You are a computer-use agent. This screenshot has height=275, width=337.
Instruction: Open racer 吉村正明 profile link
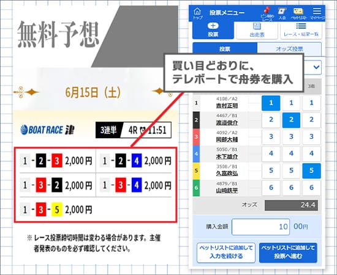pos(227,106)
